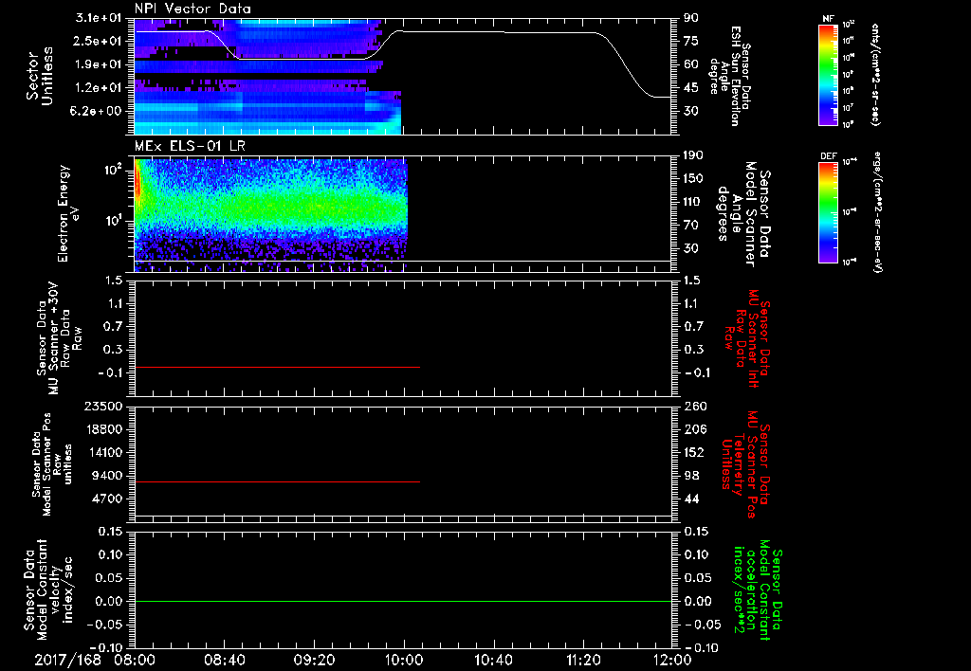Image resolution: width=971 pixels, height=671 pixels.
Task: Click the '9400' scanner position tick
Action: point(109,476)
